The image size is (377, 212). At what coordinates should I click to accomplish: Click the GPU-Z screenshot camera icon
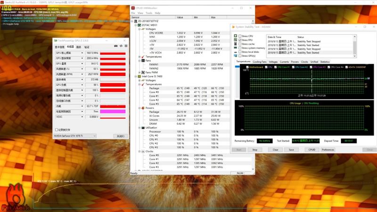pyautogui.click(x=115, y=46)
